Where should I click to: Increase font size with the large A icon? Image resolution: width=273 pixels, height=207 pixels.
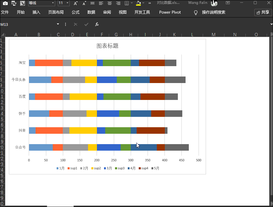[x=75, y=3]
